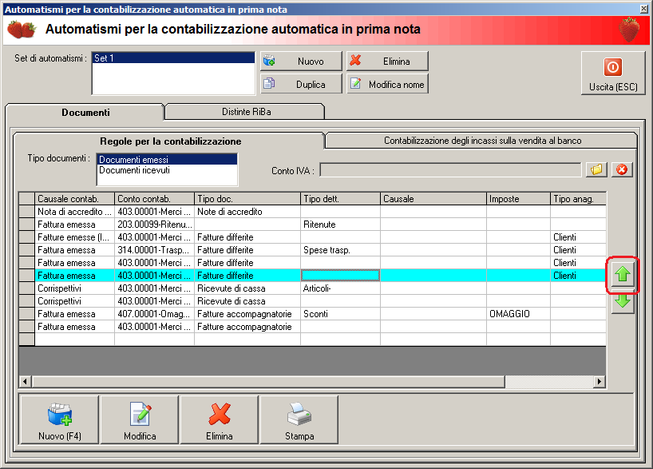Click Fatture emesse (I... row cell
653x469 pixels.
point(74,237)
